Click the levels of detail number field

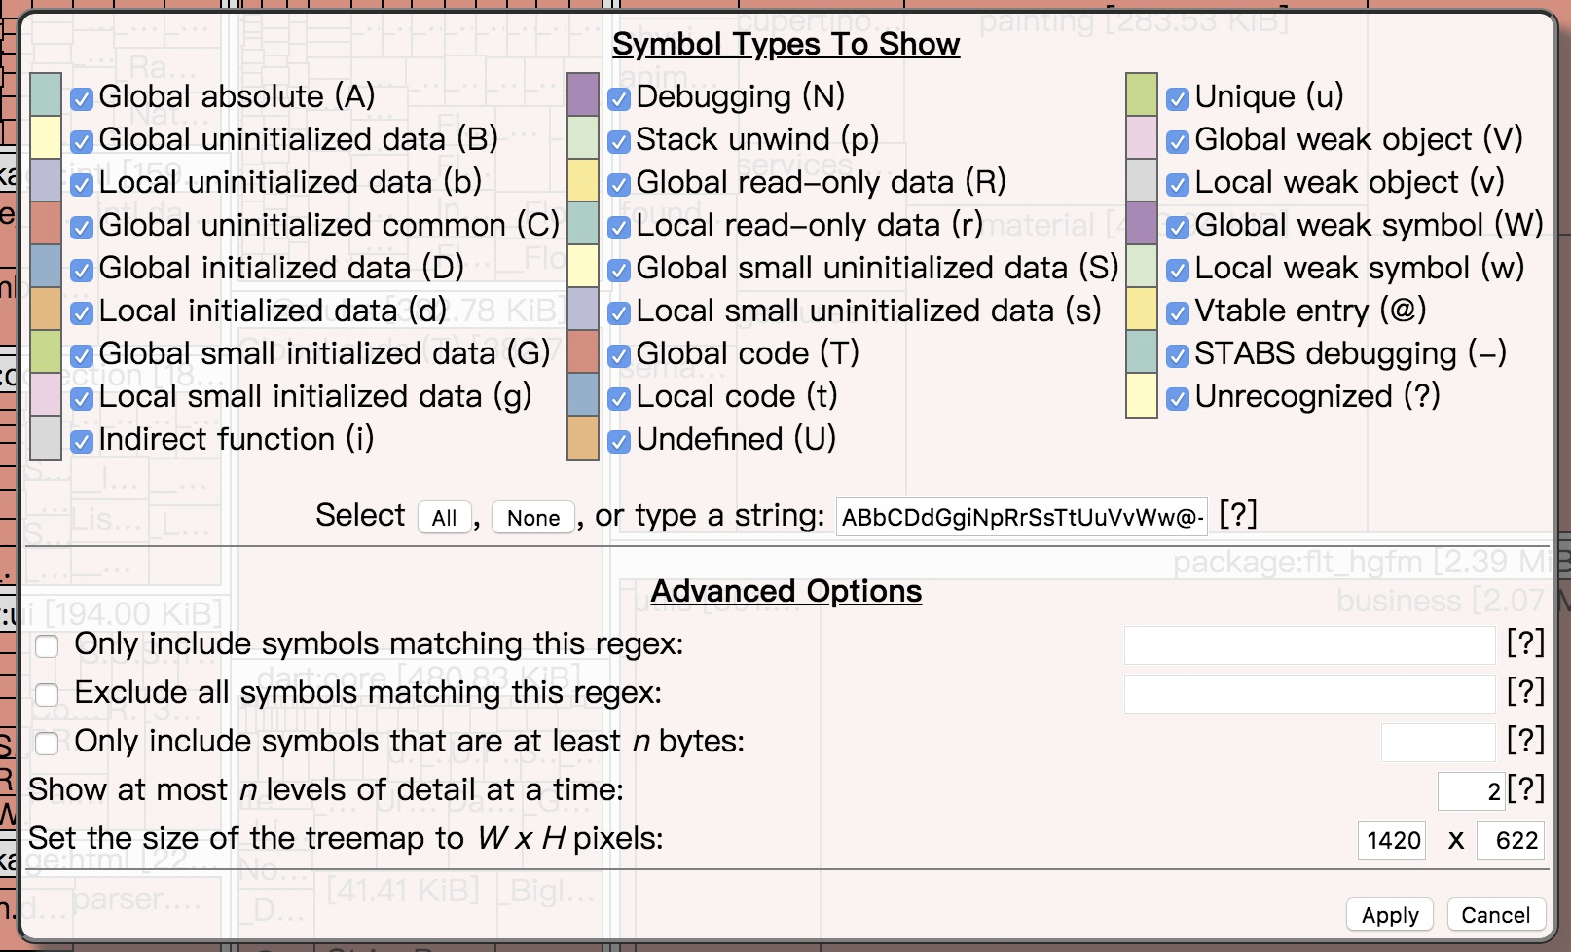tap(1472, 791)
